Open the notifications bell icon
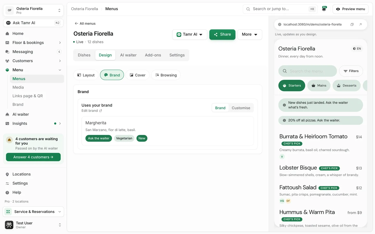Screen dimensions: 375x234 click(x=324, y=9)
